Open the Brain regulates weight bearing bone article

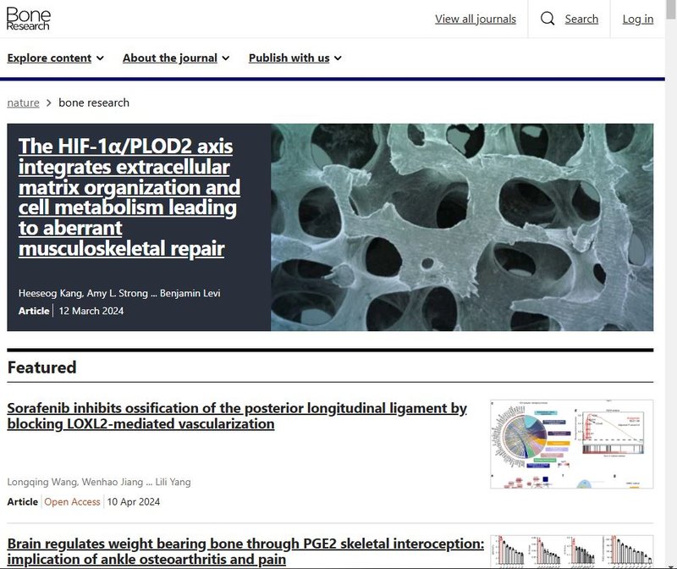coord(245,551)
